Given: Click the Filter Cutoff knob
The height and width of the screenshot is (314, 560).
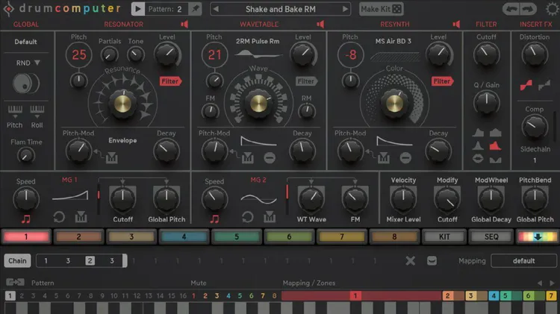Looking at the screenshot, I should point(486,54).
